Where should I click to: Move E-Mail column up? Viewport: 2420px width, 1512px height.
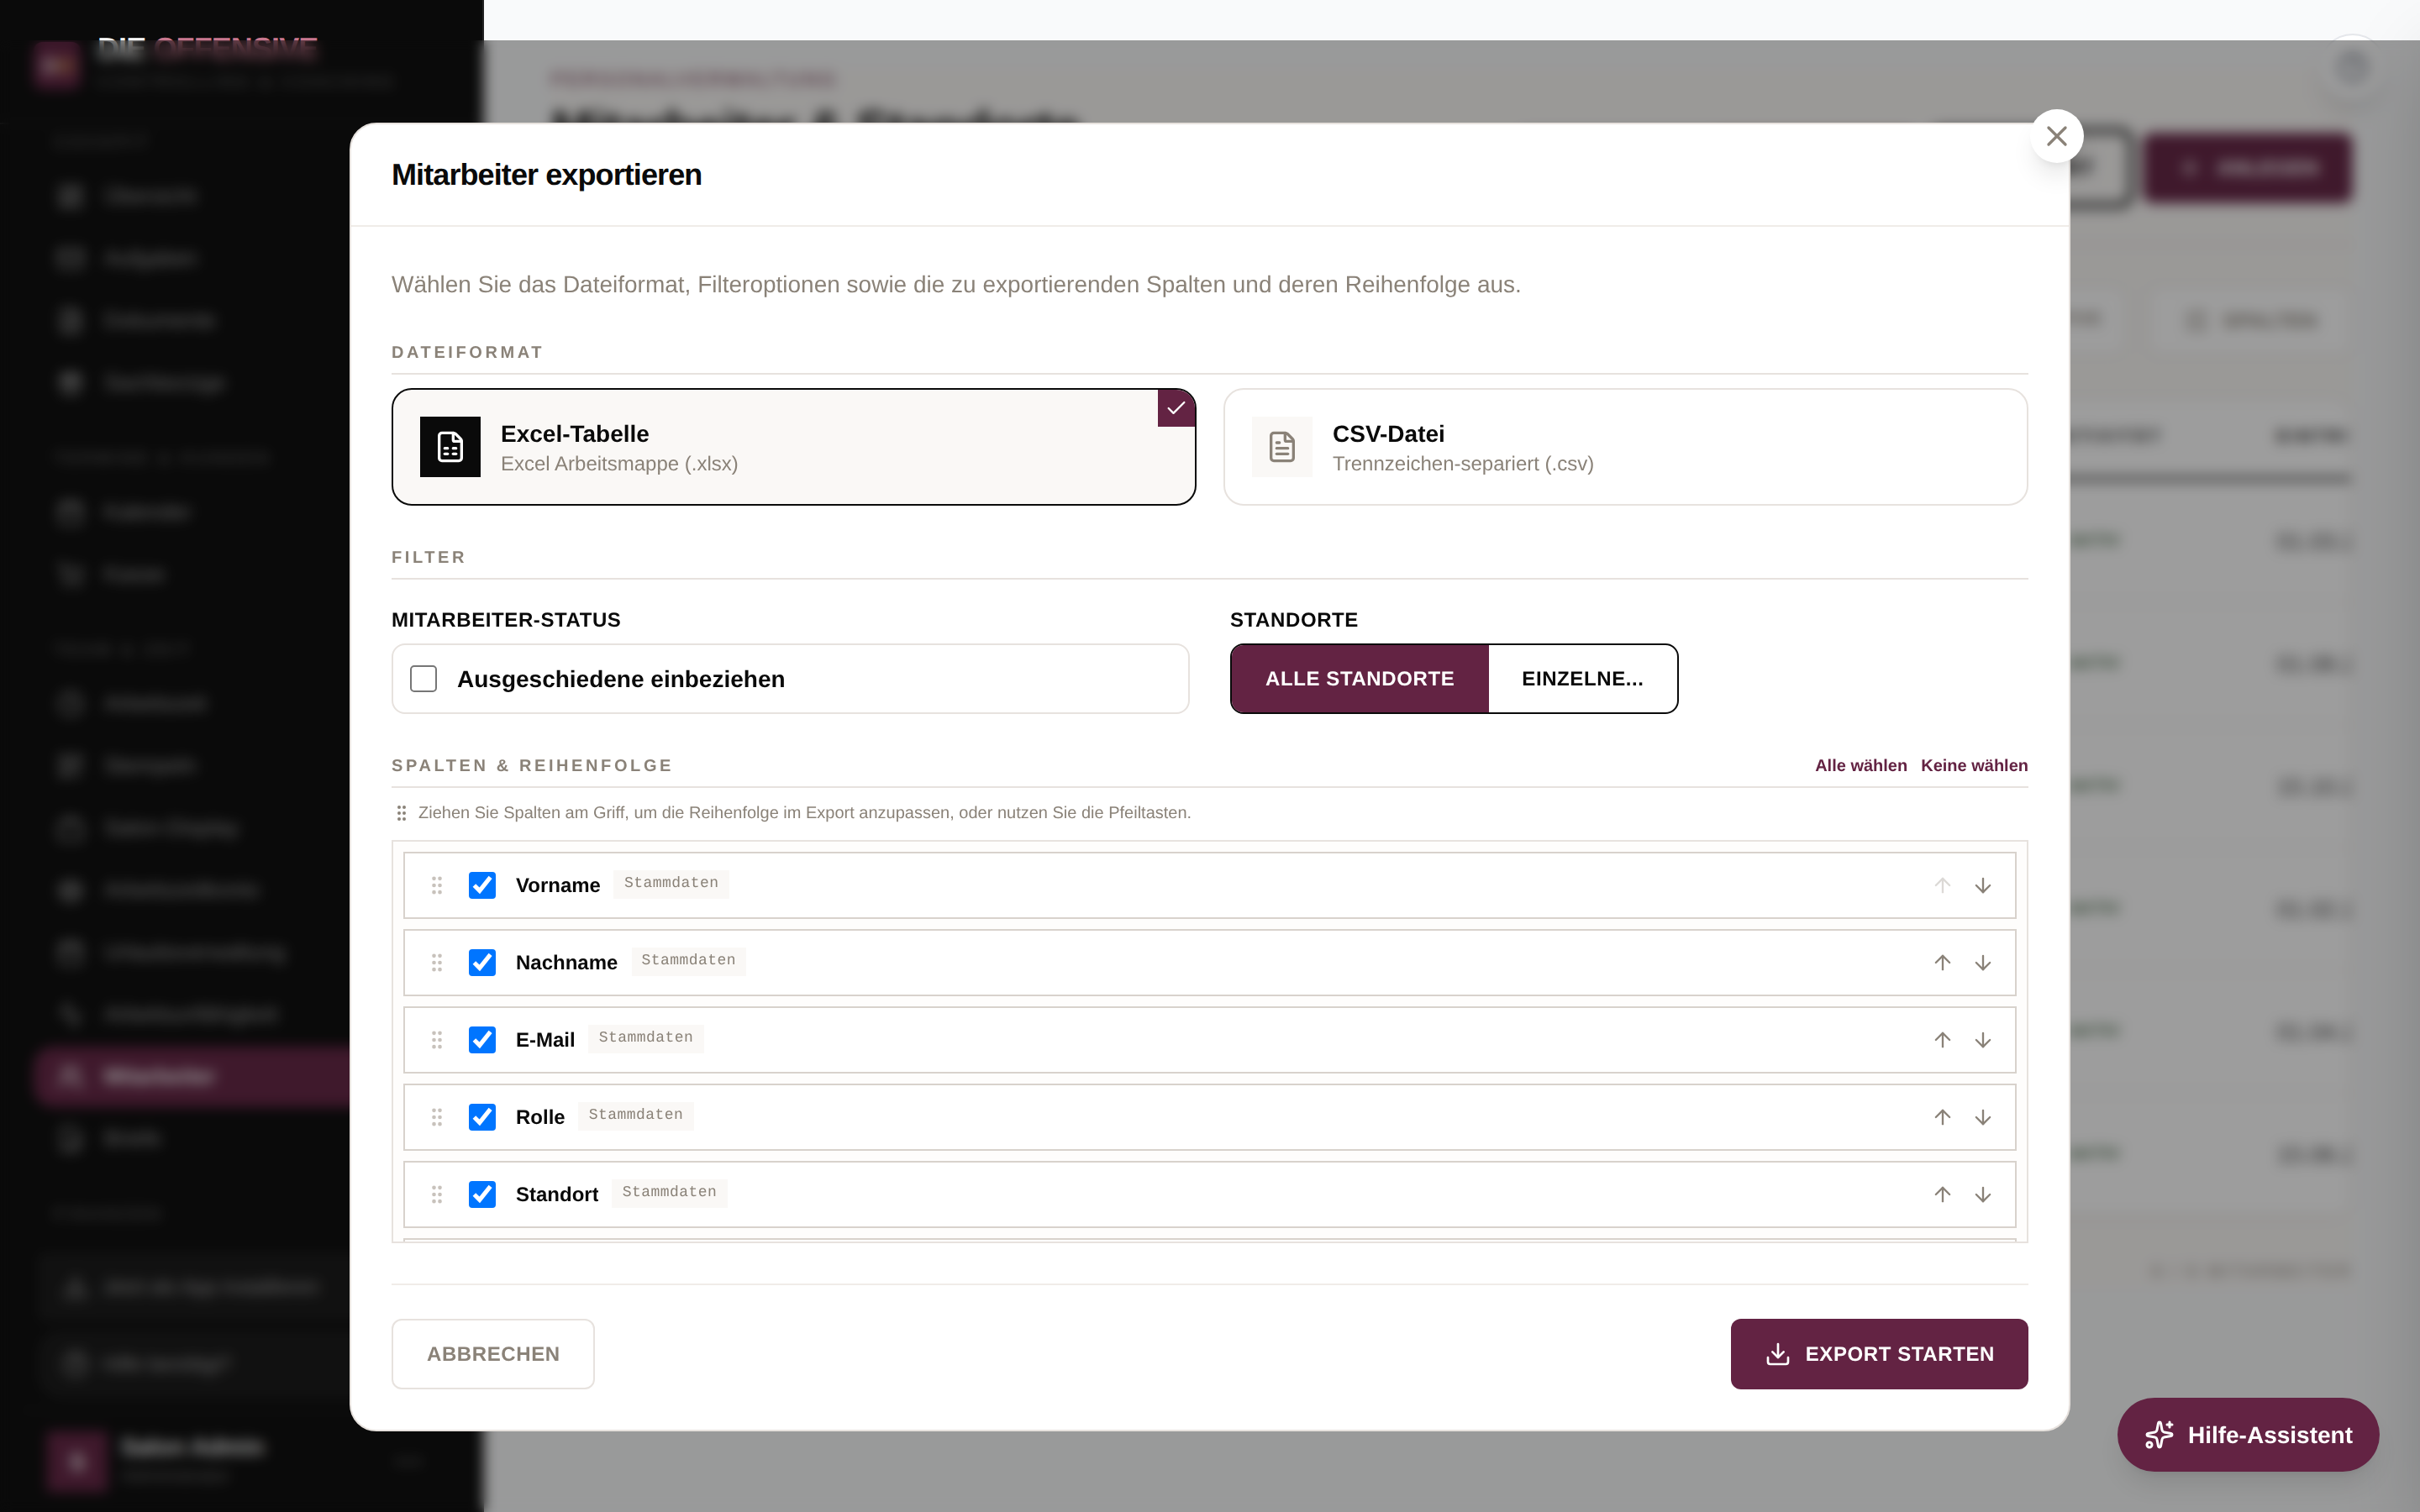[x=1942, y=1040]
